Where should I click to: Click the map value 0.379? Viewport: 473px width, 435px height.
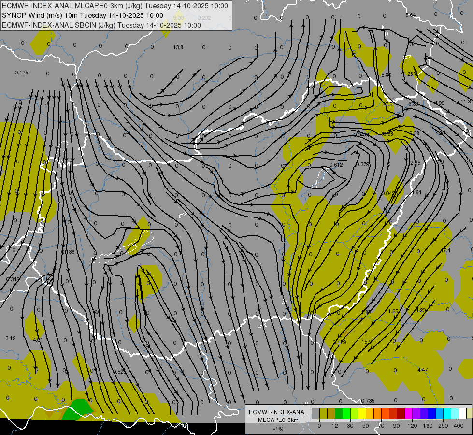click(362, 164)
